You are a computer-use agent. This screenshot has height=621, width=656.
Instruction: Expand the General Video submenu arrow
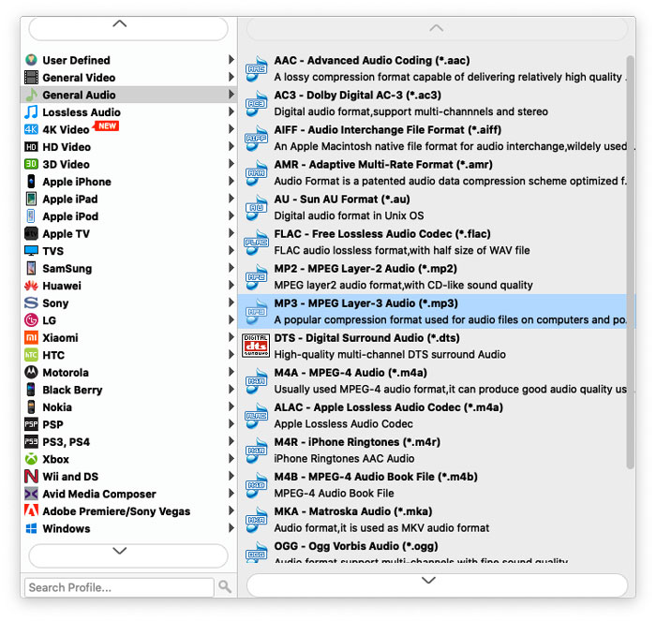231,77
